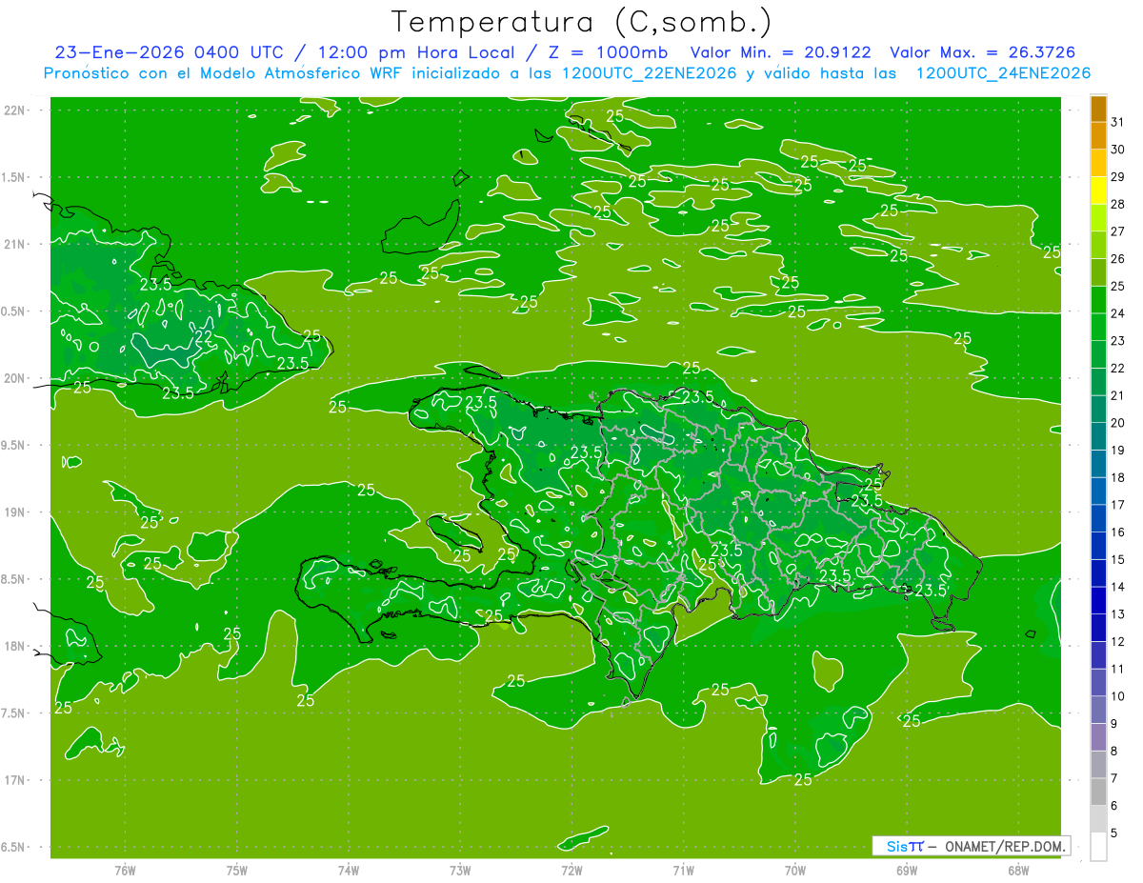Click the "19N" latitude axis label

click(14, 512)
